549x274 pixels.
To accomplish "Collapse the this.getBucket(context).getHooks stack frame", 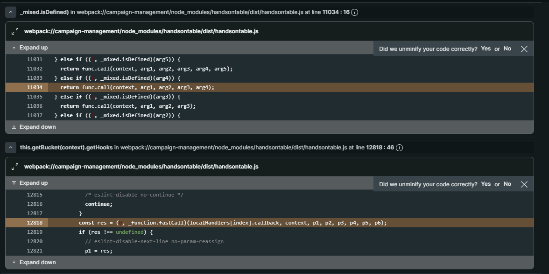I will click(11, 148).
